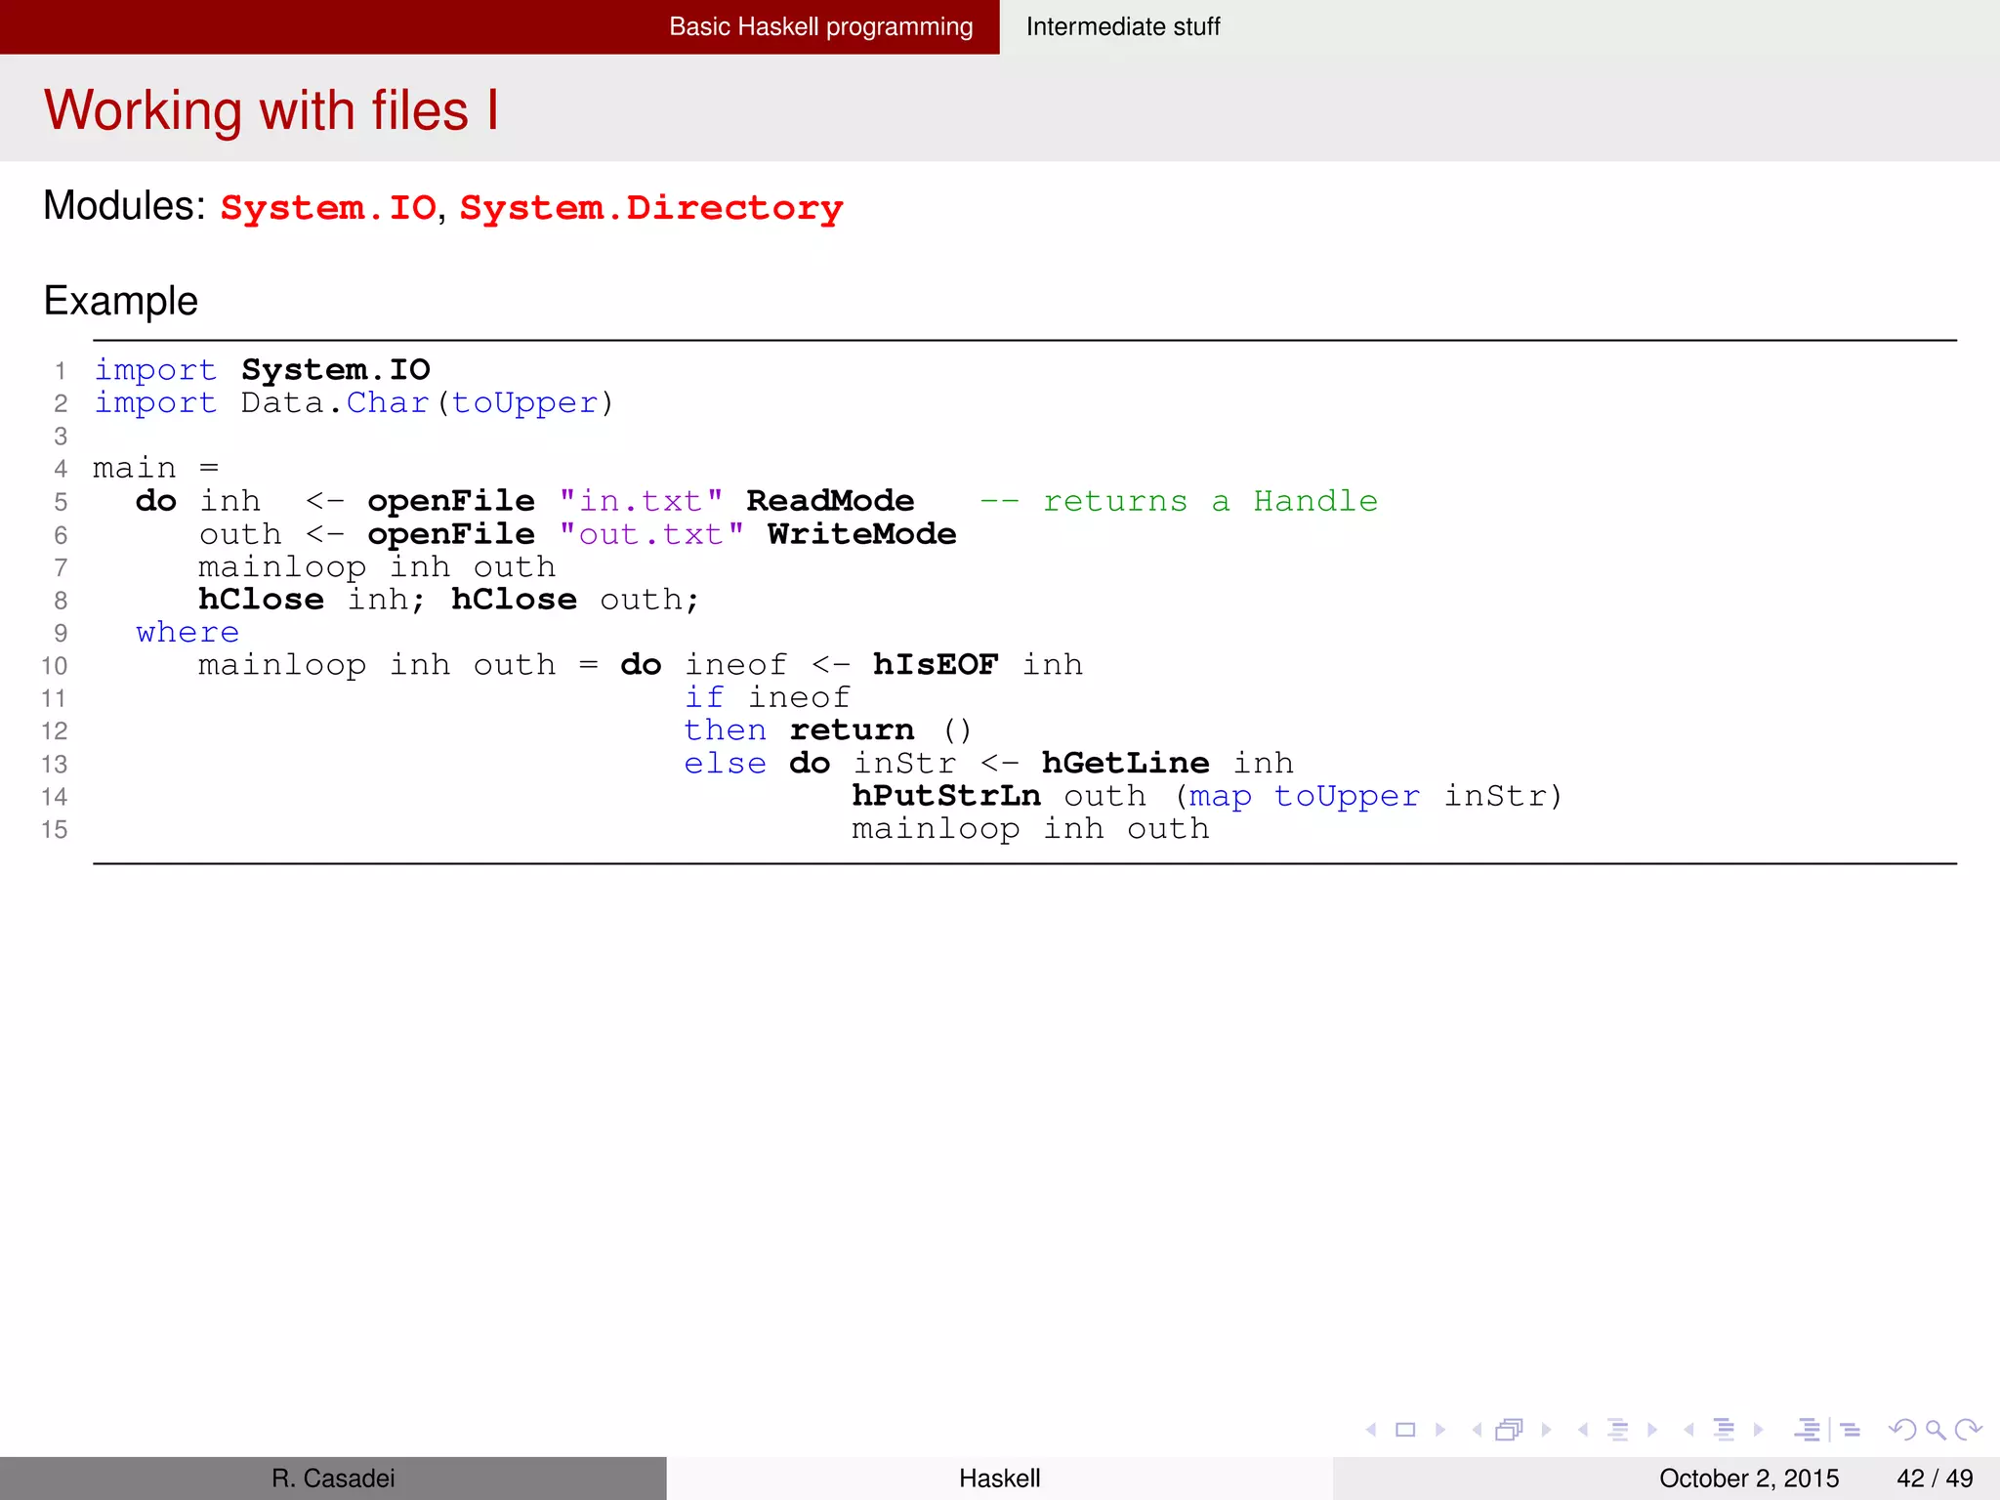Click the red System.Directory module name
Viewport: 2000px width, 1500px height.
[651, 208]
